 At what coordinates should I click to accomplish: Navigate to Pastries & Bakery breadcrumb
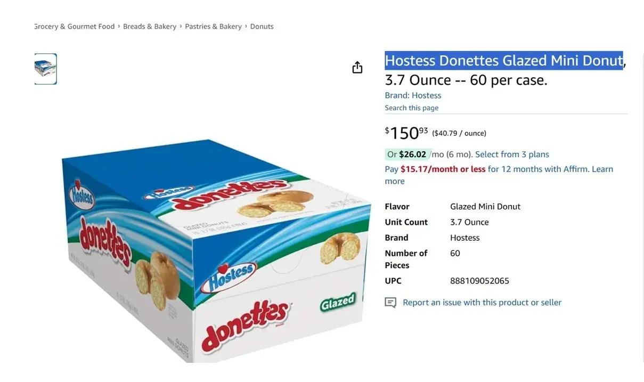point(213,27)
